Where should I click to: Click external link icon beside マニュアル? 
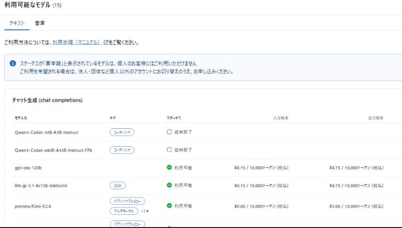click(106, 42)
